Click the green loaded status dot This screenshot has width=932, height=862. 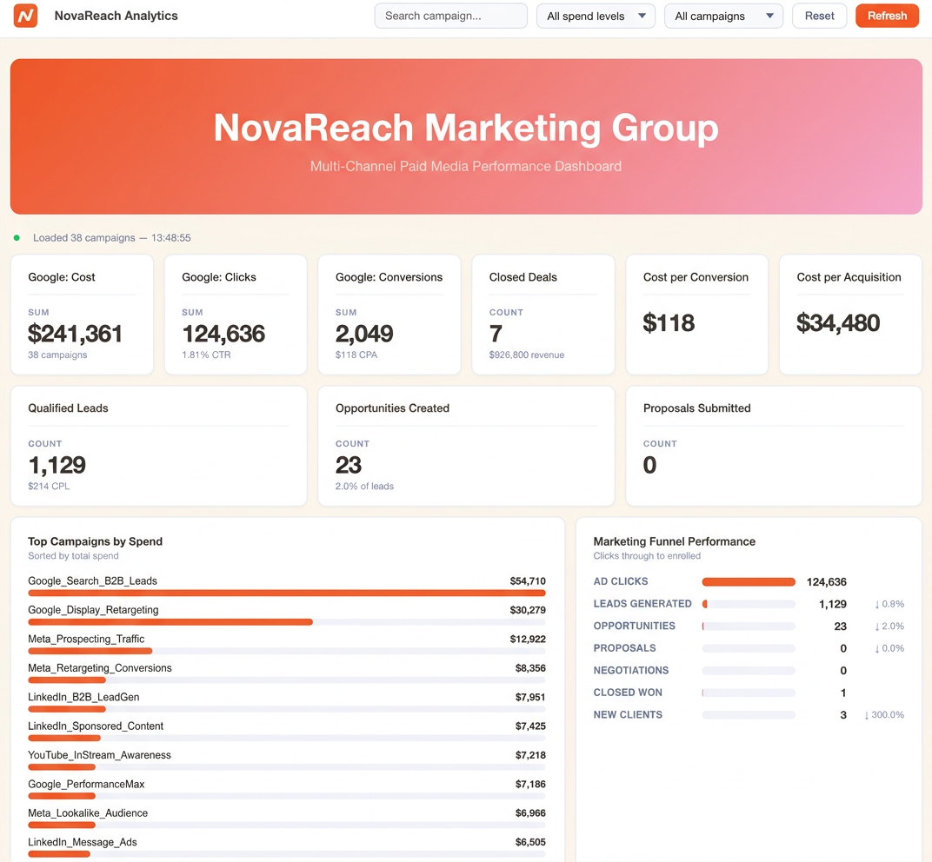[x=17, y=238]
